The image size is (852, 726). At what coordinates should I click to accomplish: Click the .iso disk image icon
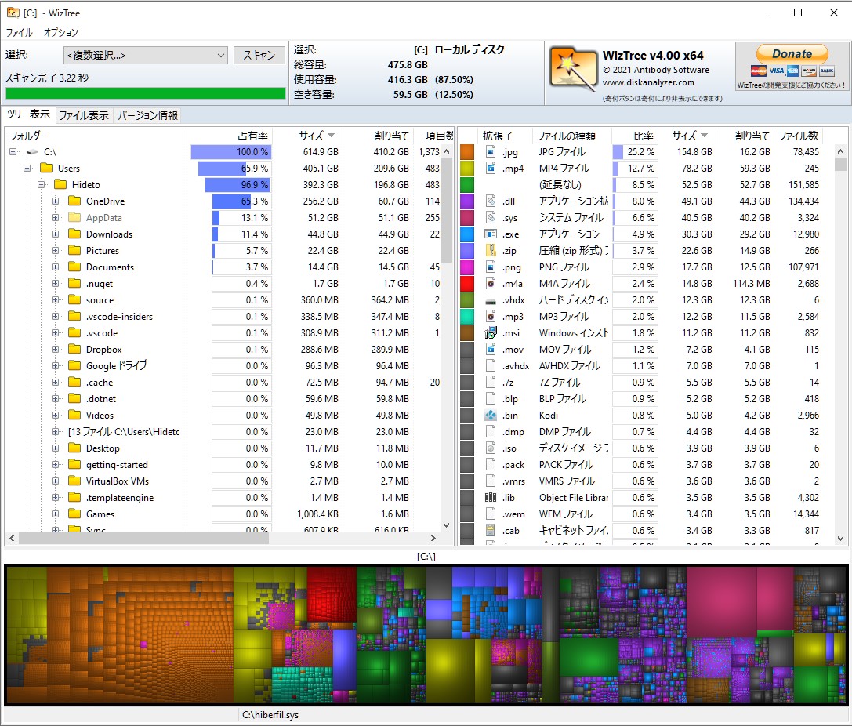490,448
